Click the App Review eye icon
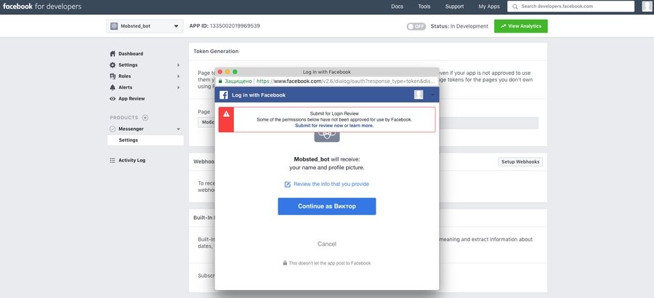The height and width of the screenshot is (298, 654). (x=113, y=99)
